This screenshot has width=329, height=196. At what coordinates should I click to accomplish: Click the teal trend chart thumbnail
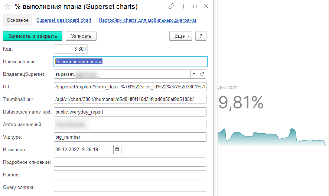(x=272, y=137)
